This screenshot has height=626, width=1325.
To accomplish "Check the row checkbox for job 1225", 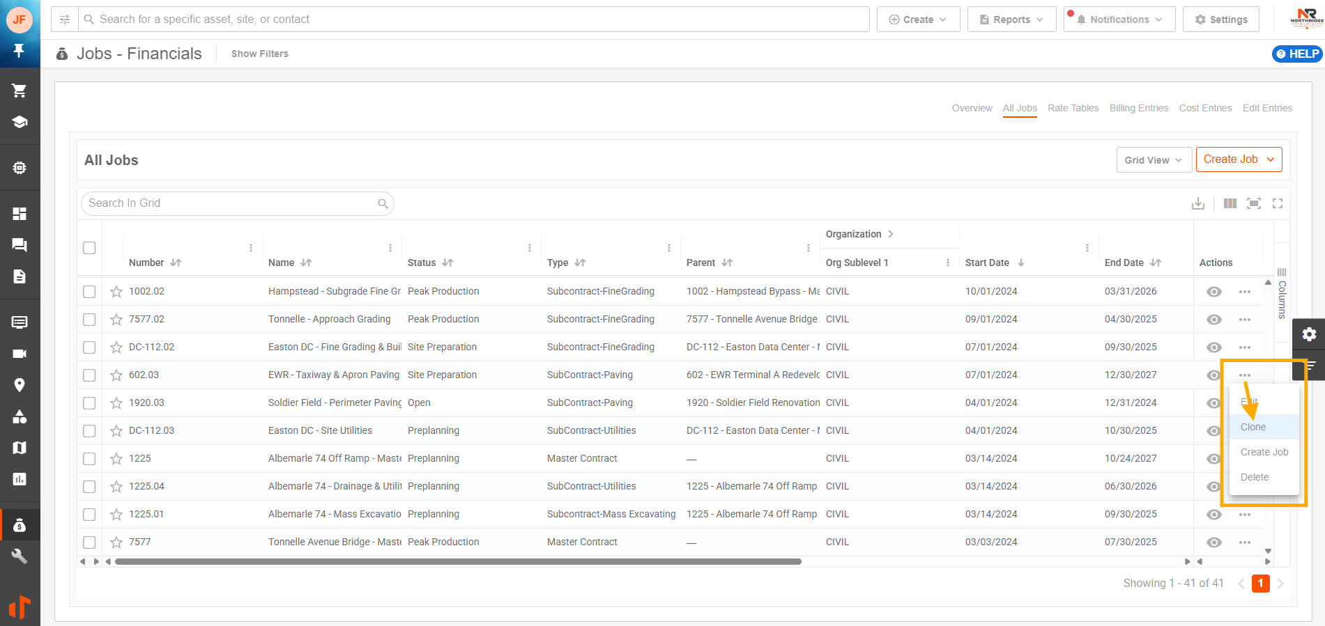I will point(89,459).
